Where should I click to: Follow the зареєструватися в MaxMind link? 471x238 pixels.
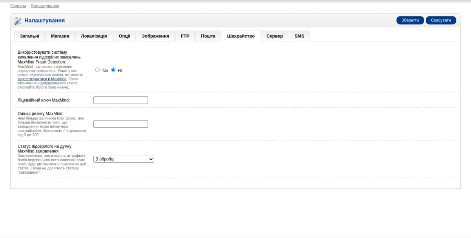(x=42, y=79)
